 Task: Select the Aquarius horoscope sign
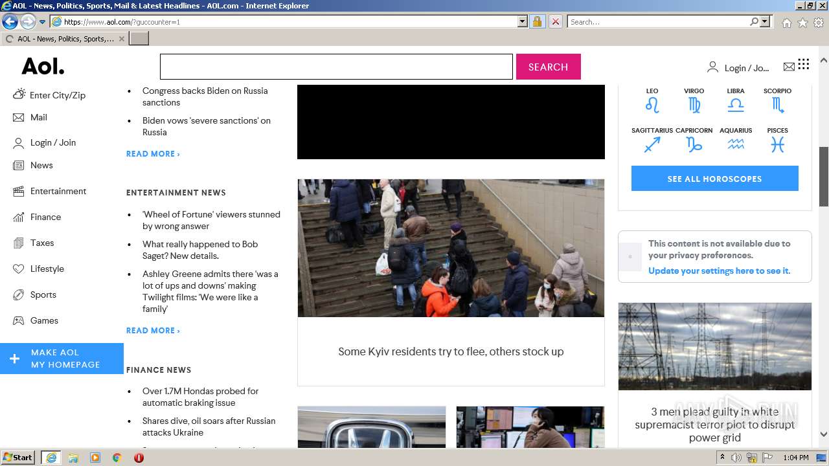click(736, 140)
